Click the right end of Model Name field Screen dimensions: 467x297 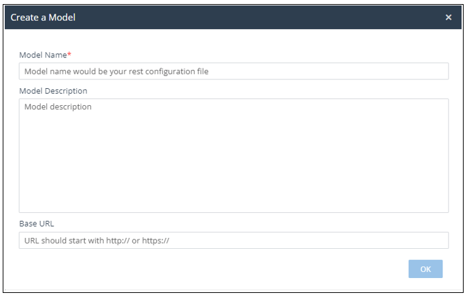point(434,71)
